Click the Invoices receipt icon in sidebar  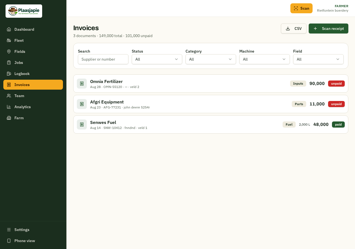click(9, 85)
